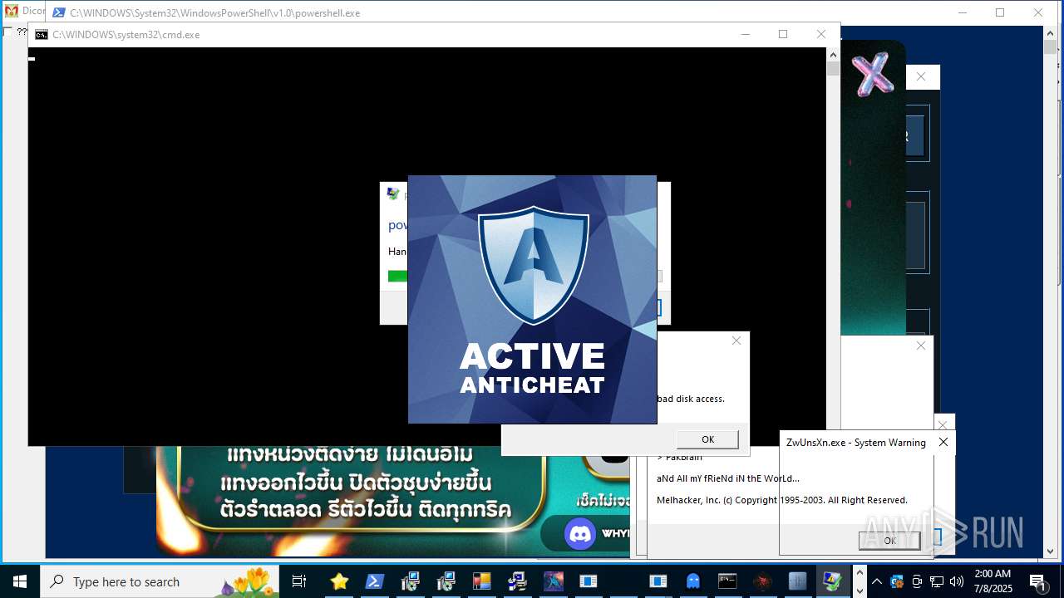This screenshot has width=1064, height=598.
Task: Open network settings from the tray
Action: 937,581
